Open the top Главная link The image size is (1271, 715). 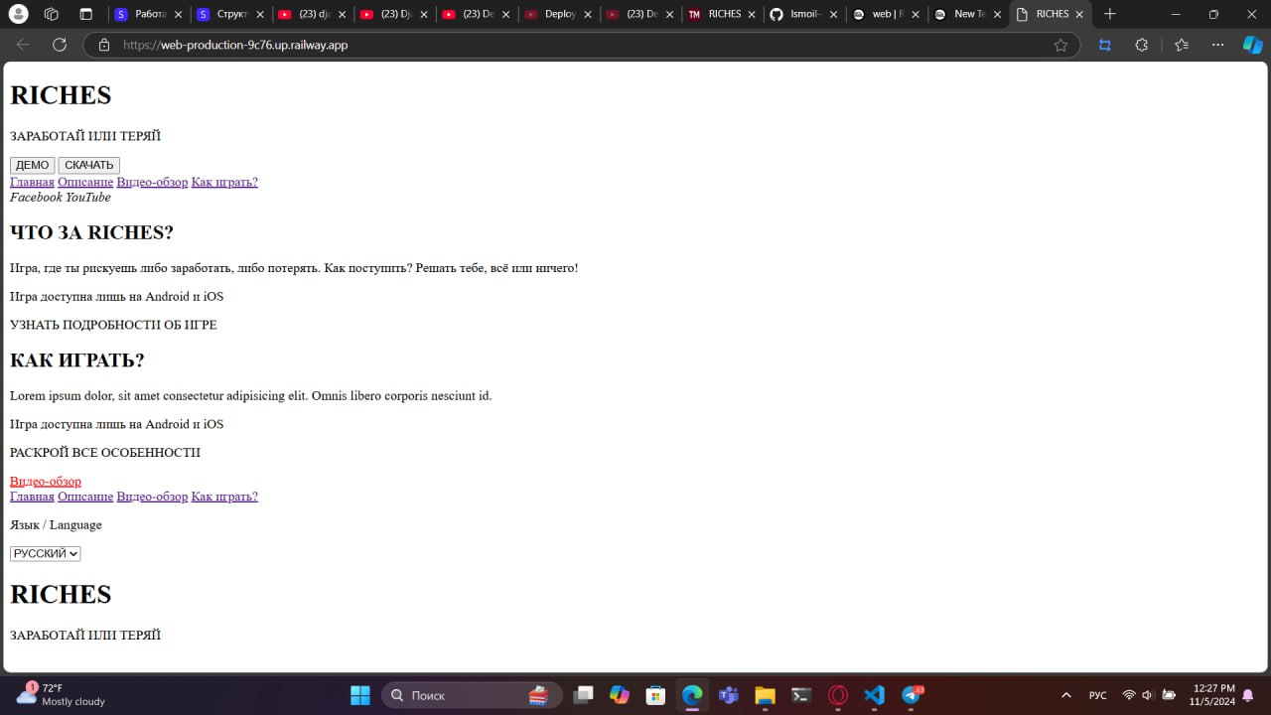pos(32,182)
